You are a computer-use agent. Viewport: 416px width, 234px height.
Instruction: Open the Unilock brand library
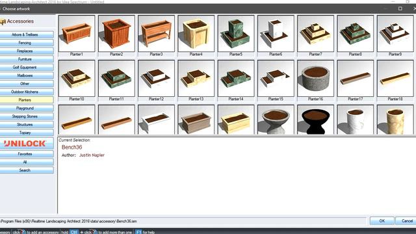pyautogui.click(x=27, y=144)
